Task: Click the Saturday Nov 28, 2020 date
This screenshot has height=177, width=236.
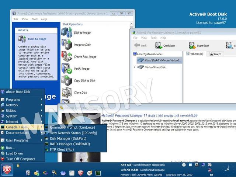Action: (x=179, y=175)
